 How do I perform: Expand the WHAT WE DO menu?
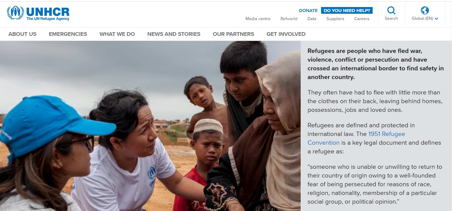point(117,34)
